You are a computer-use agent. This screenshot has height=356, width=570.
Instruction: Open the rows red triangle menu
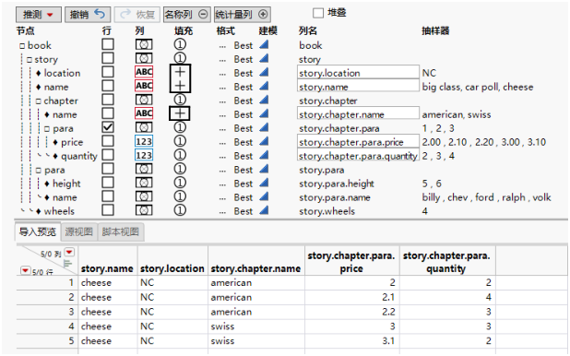pos(26,270)
